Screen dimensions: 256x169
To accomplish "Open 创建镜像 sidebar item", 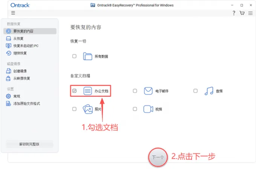I will click(x=30, y=71).
